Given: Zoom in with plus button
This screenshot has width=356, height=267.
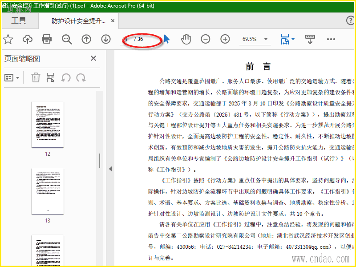Looking at the screenshot, I should 225,39.
